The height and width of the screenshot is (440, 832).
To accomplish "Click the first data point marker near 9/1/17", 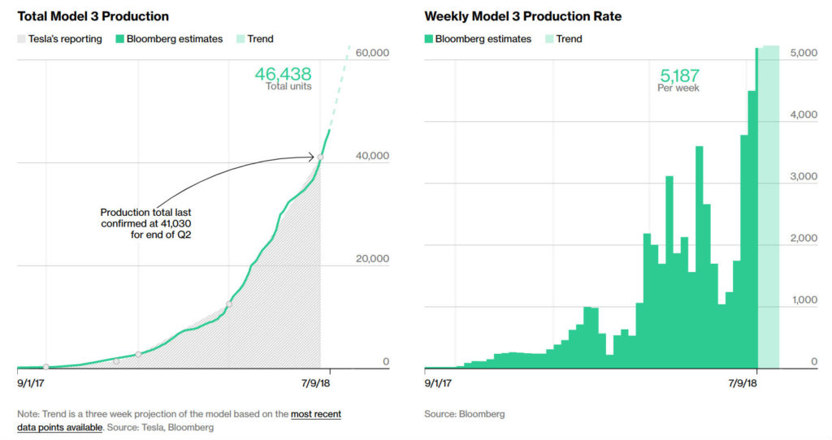I will pyautogui.click(x=46, y=367).
